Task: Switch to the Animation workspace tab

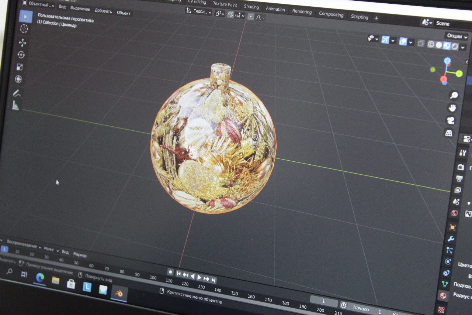Action: pos(275,9)
